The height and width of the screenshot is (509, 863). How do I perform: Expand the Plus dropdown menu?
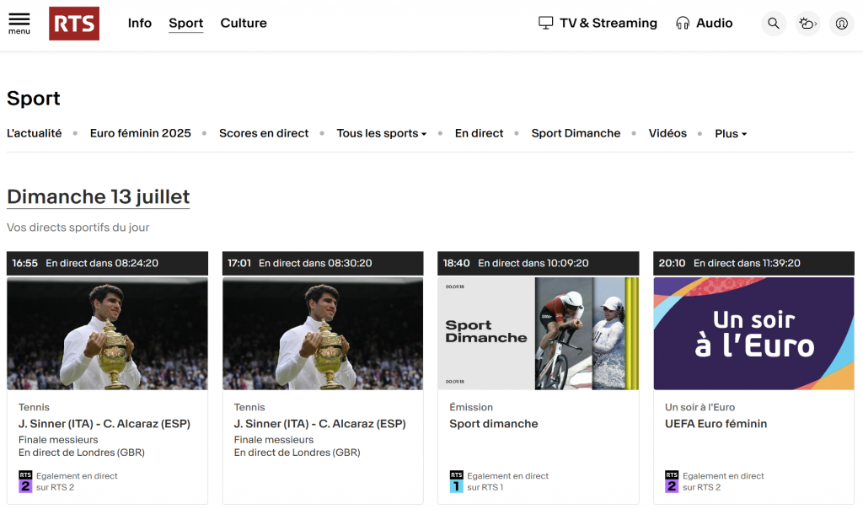pyautogui.click(x=731, y=134)
